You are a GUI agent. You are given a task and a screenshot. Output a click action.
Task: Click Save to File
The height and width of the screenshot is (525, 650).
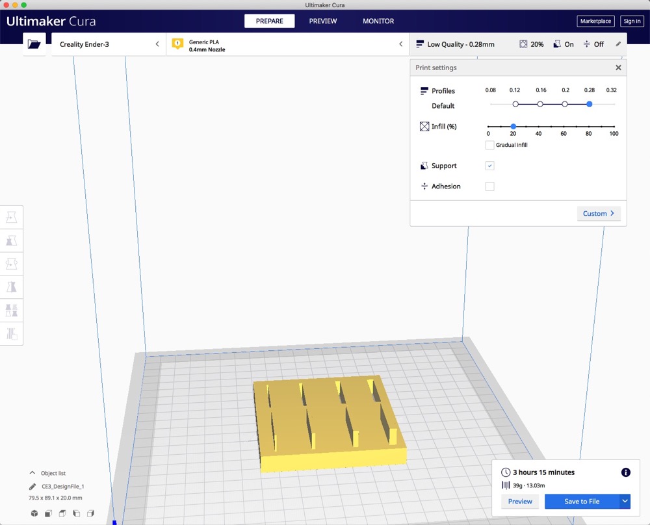(x=582, y=502)
